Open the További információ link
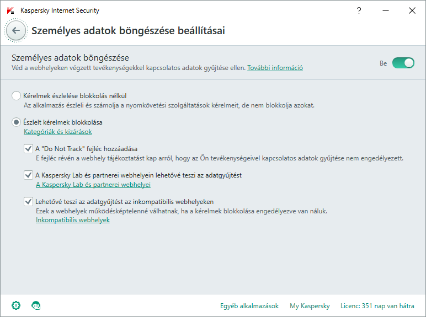This screenshot has height=317, width=426. coord(275,68)
